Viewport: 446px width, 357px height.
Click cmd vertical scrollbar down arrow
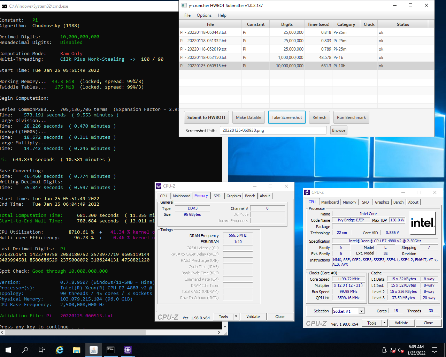pos(225,327)
